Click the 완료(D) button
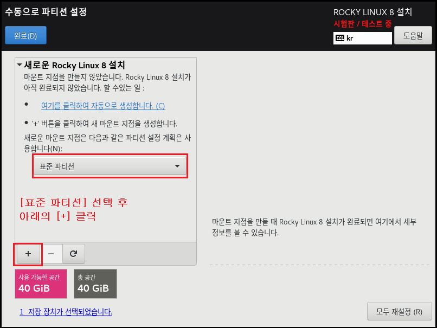Image resolution: width=437 pixels, height=328 pixels. coord(25,35)
